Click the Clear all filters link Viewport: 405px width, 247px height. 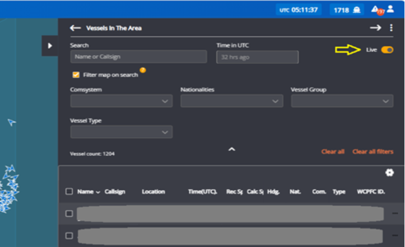pos(373,151)
